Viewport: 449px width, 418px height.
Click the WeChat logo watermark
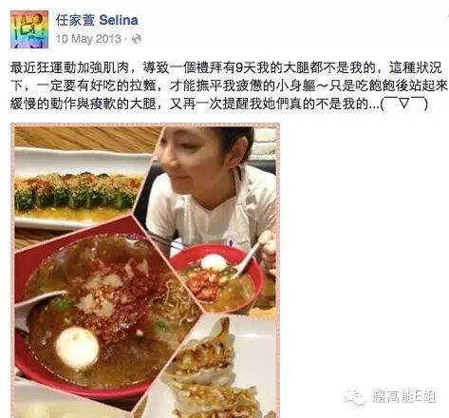click(355, 397)
